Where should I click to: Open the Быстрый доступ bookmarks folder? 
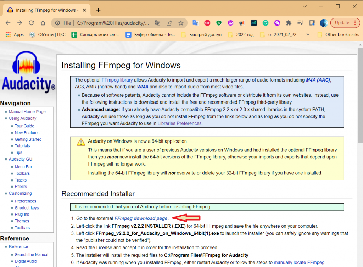201,34
